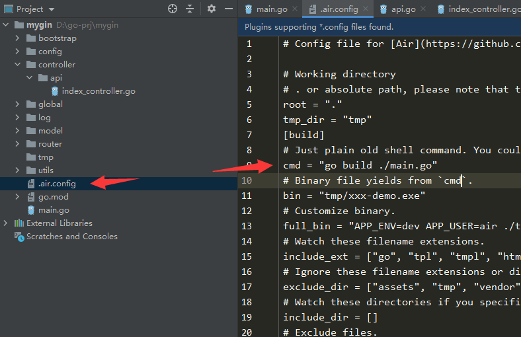Select the controller folder icon
The image size is (521, 337).
[x=31, y=64]
